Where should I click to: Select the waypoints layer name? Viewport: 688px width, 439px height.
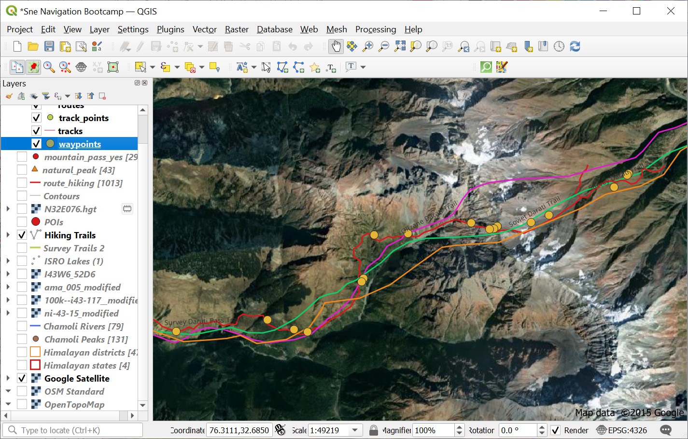[80, 144]
